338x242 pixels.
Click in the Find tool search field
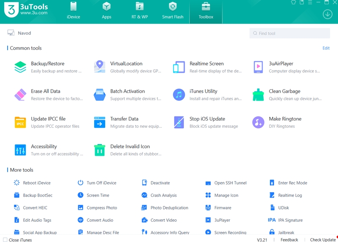coord(289,33)
